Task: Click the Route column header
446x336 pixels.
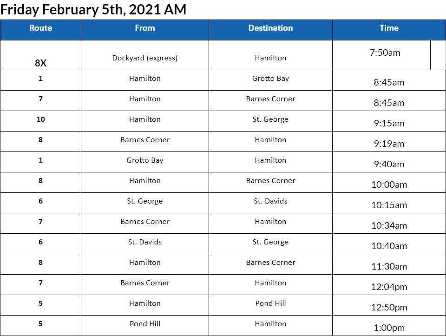Action: point(40,28)
